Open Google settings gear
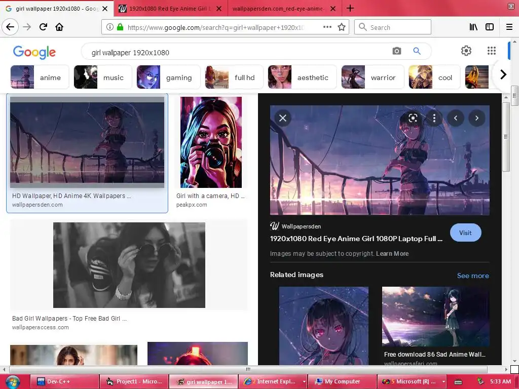The image size is (519, 389). tap(466, 51)
